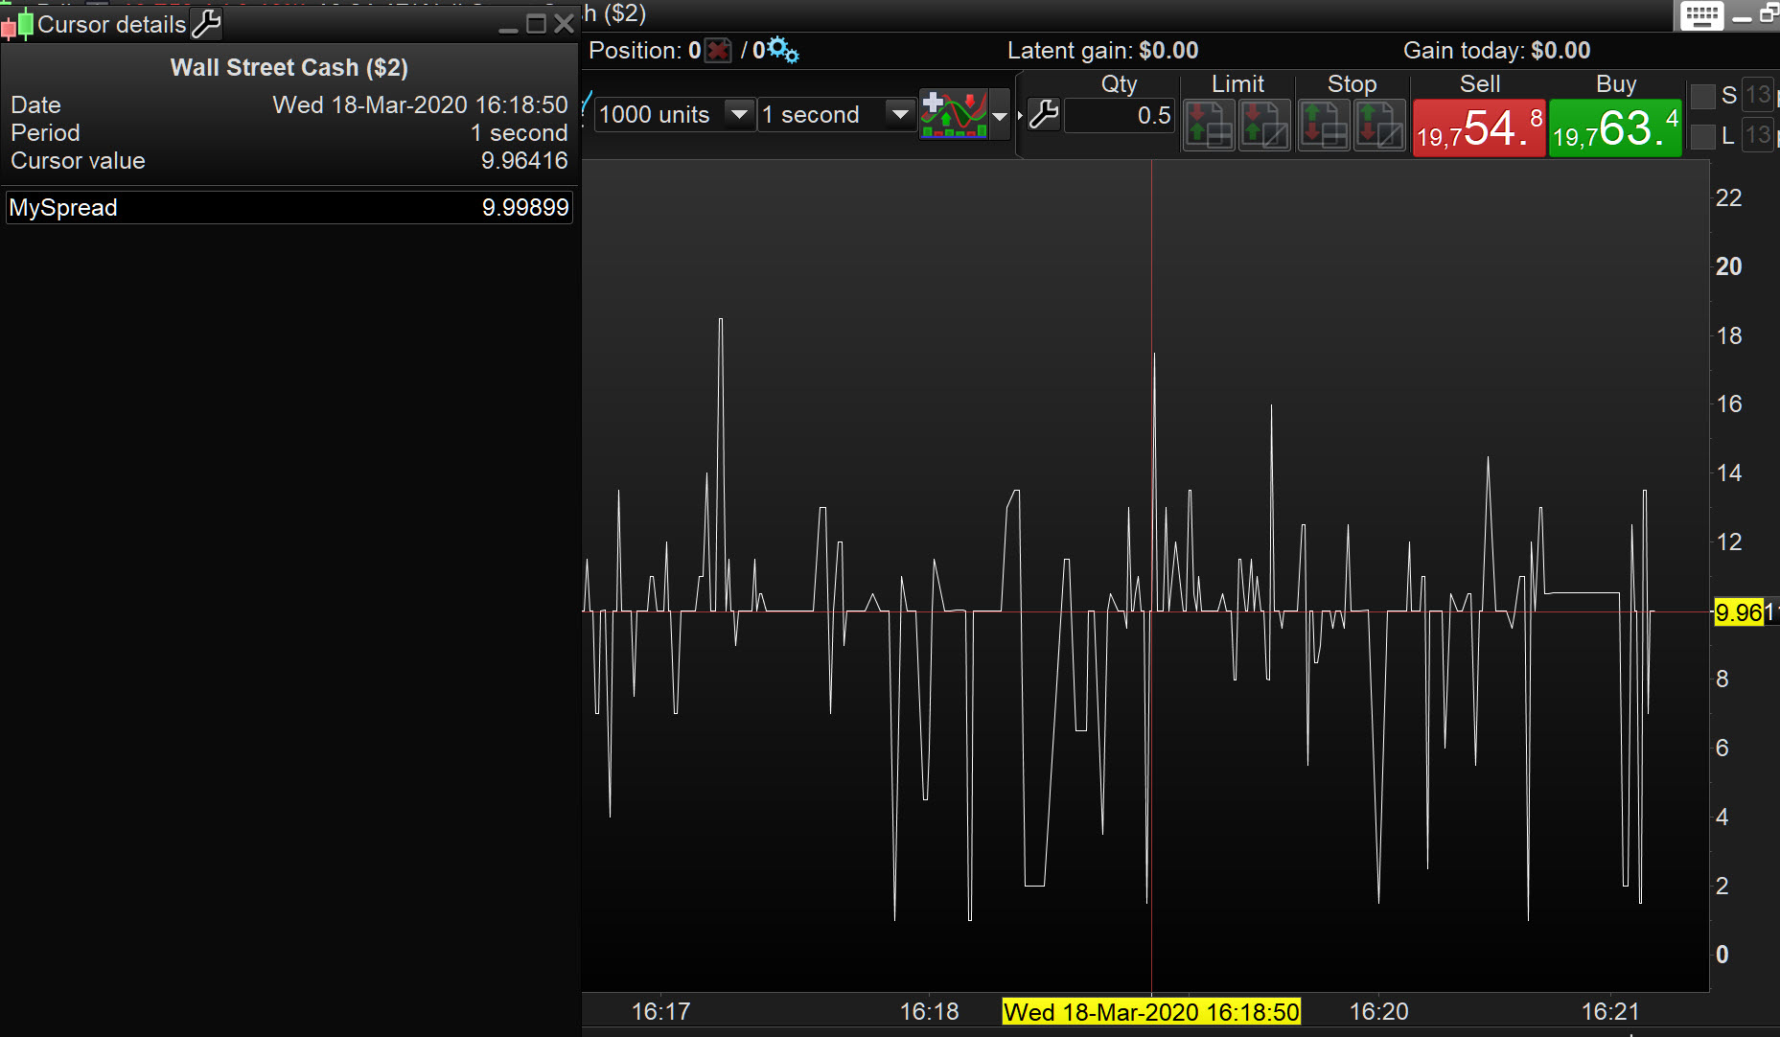Image resolution: width=1780 pixels, height=1037 pixels.
Task: Expand the indicator button dropdown arrow
Action: (1000, 115)
